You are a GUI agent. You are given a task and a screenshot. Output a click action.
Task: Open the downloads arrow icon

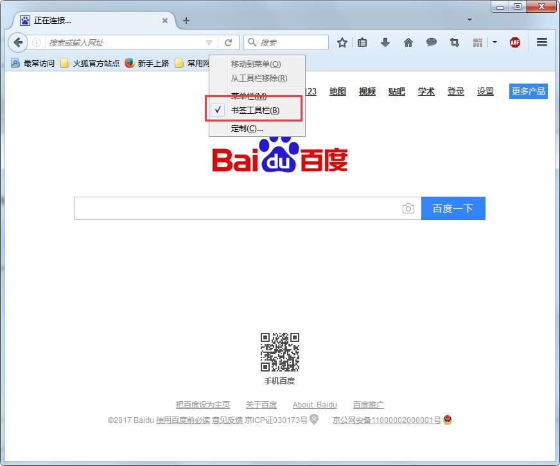click(385, 42)
